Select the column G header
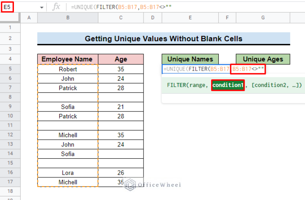 click(x=263, y=18)
